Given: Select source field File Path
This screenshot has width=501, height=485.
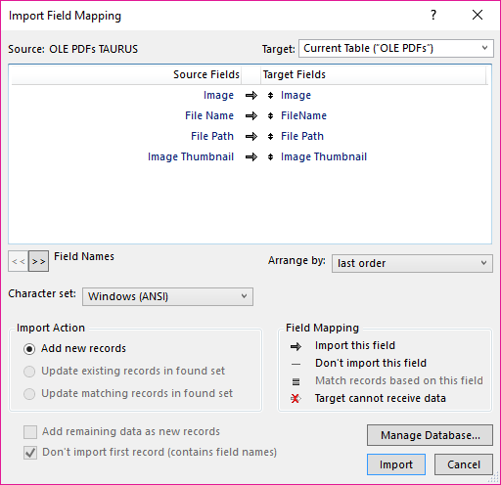Looking at the screenshot, I should (x=212, y=136).
